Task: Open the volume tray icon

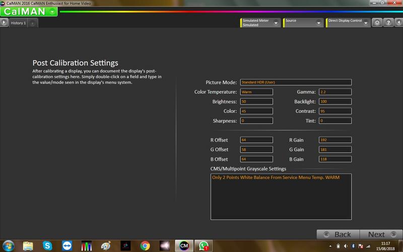Action: click(x=346, y=246)
